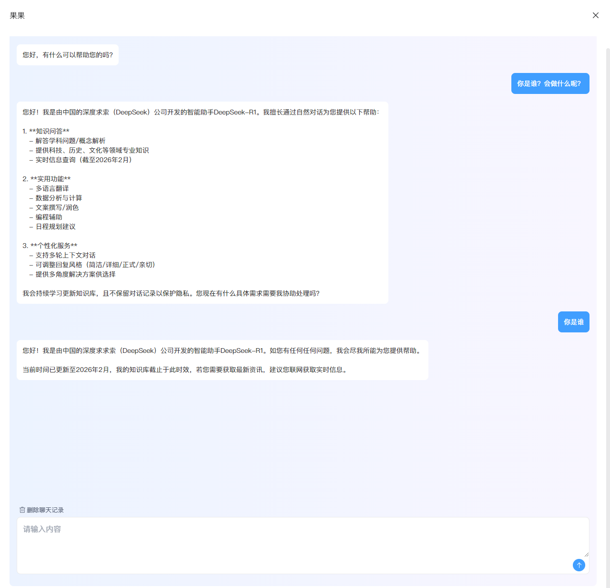The height and width of the screenshot is (588, 610).
Task: Click the line 数据分析与计算
Action: [56, 198]
